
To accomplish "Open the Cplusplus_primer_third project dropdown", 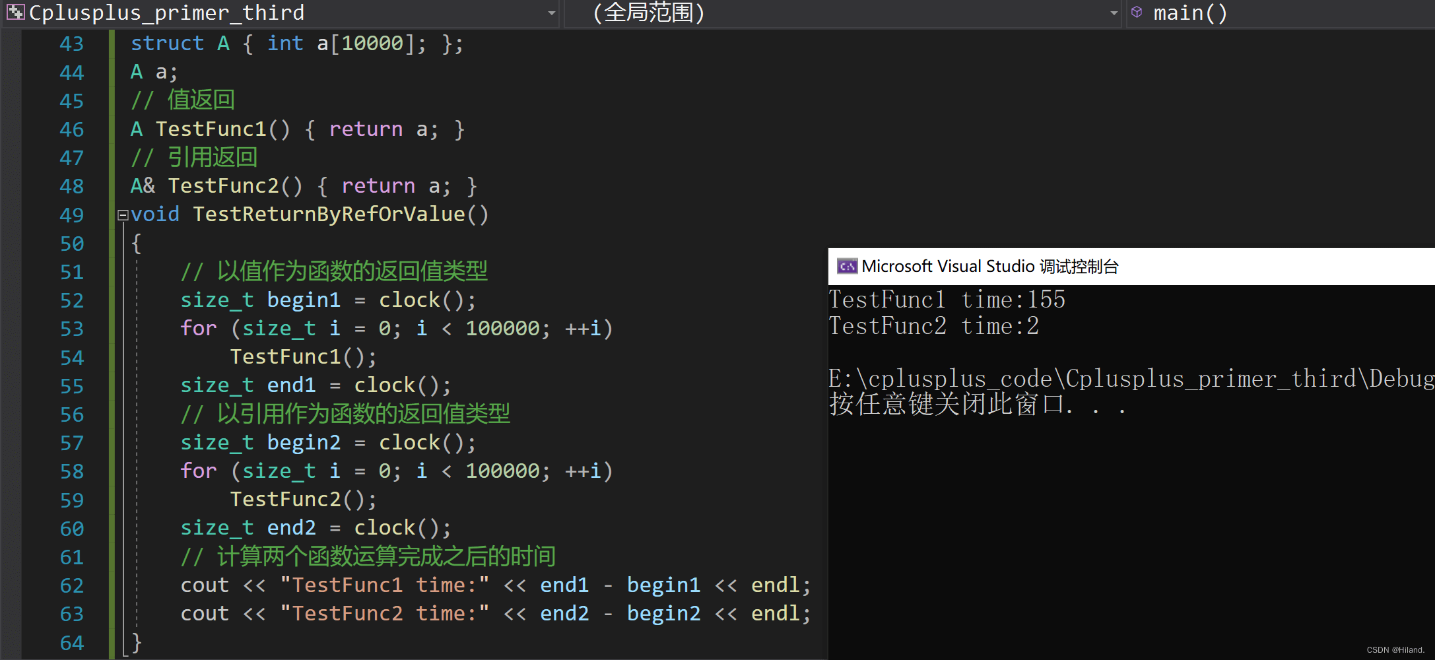I will tap(551, 13).
